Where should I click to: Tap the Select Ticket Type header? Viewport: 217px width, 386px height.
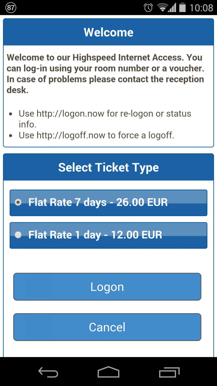[108, 167]
